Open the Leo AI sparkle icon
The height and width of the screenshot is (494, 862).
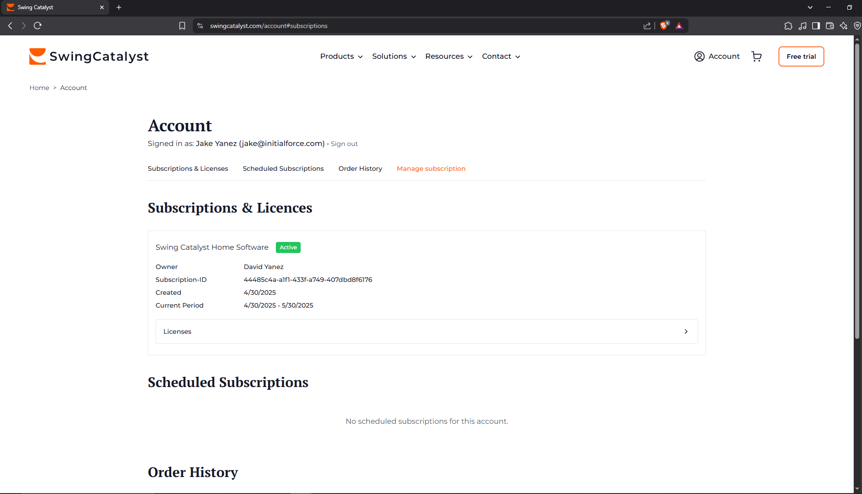click(844, 26)
